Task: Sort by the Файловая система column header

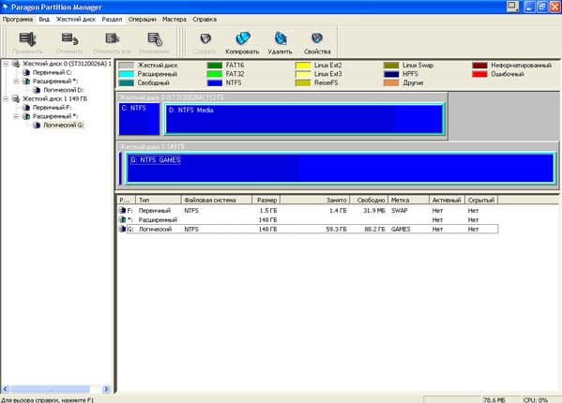Action: coord(217,200)
